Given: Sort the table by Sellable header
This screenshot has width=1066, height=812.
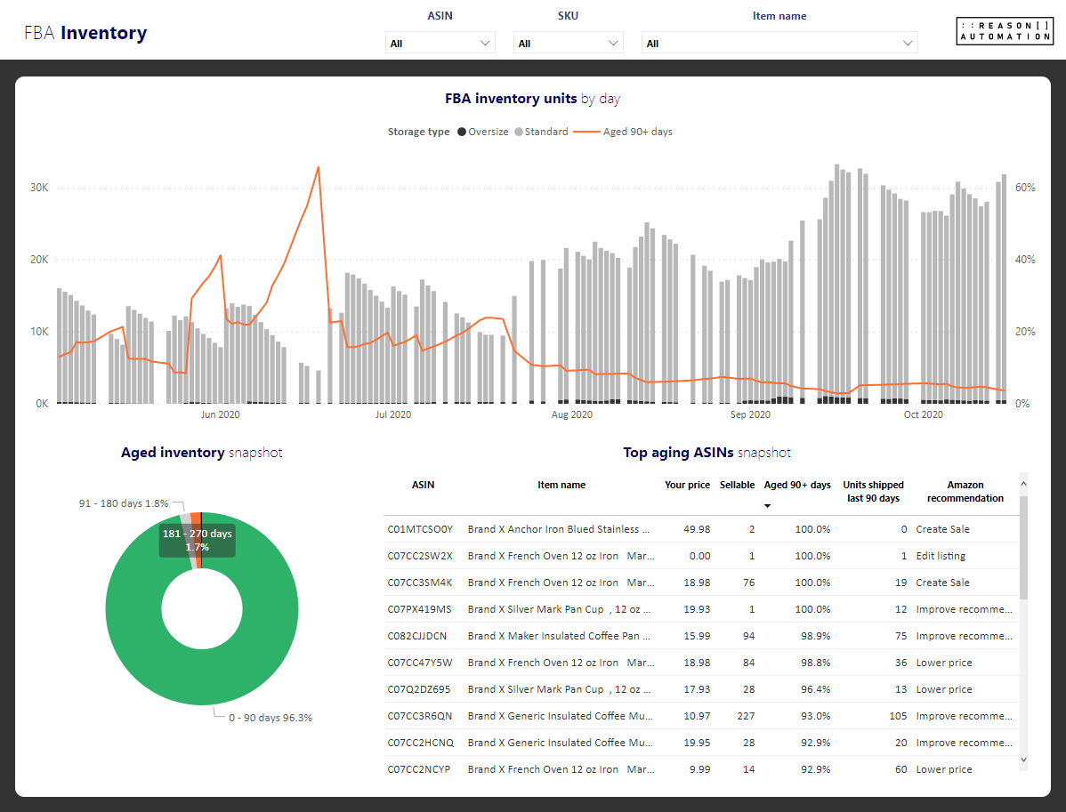Looking at the screenshot, I should point(737,485).
